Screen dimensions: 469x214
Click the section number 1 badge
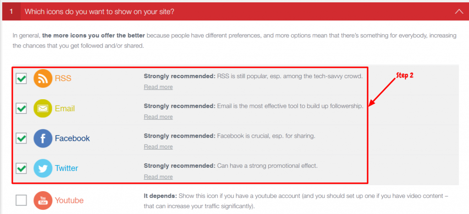tap(11, 11)
